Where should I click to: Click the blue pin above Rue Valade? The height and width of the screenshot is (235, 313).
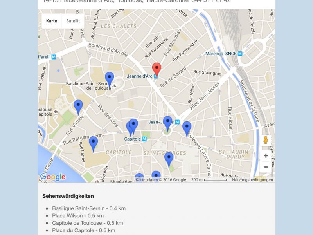point(78,107)
